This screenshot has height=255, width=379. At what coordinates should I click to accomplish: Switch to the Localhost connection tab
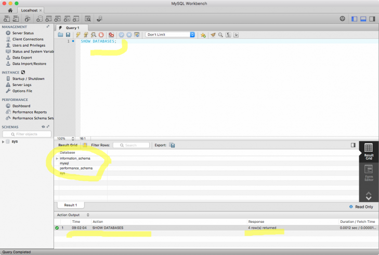click(29, 10)
